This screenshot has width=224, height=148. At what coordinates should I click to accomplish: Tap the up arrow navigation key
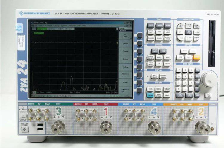pos(189,26)
